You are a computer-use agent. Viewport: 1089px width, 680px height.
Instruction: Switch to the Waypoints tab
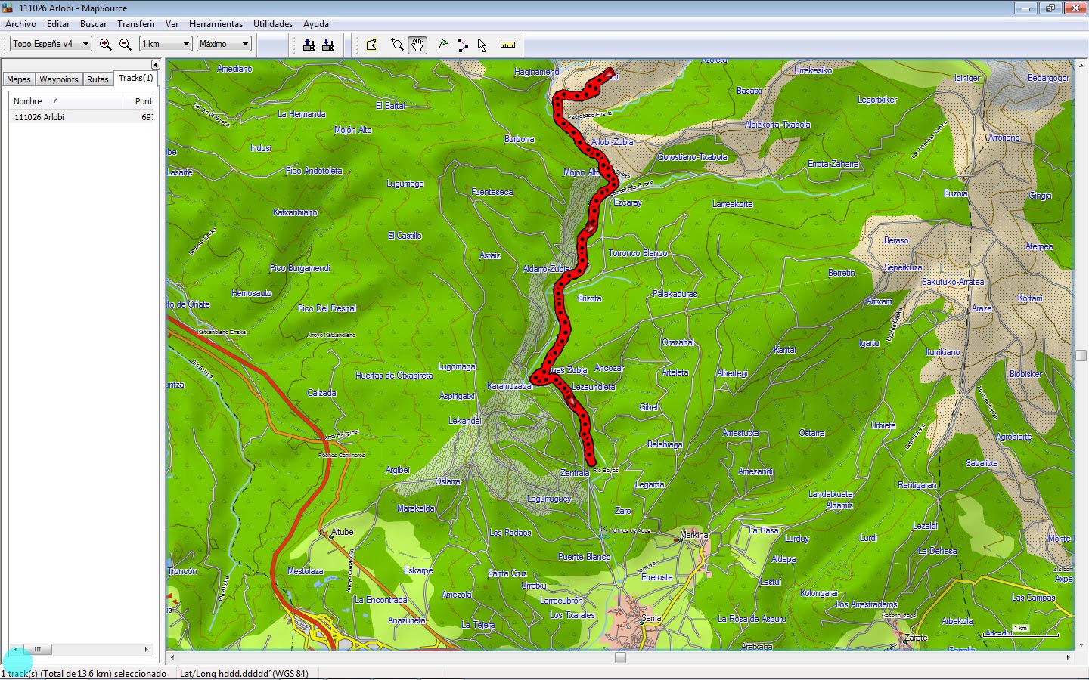coord(58,79)
